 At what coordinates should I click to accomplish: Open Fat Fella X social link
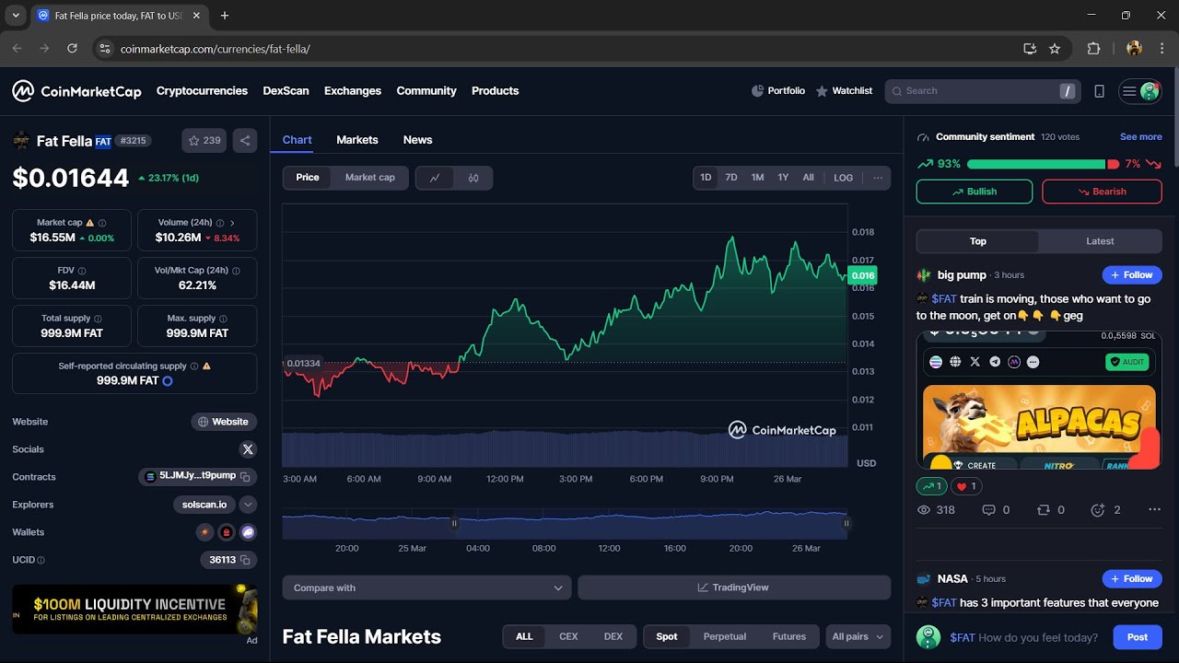pos(248,449)
